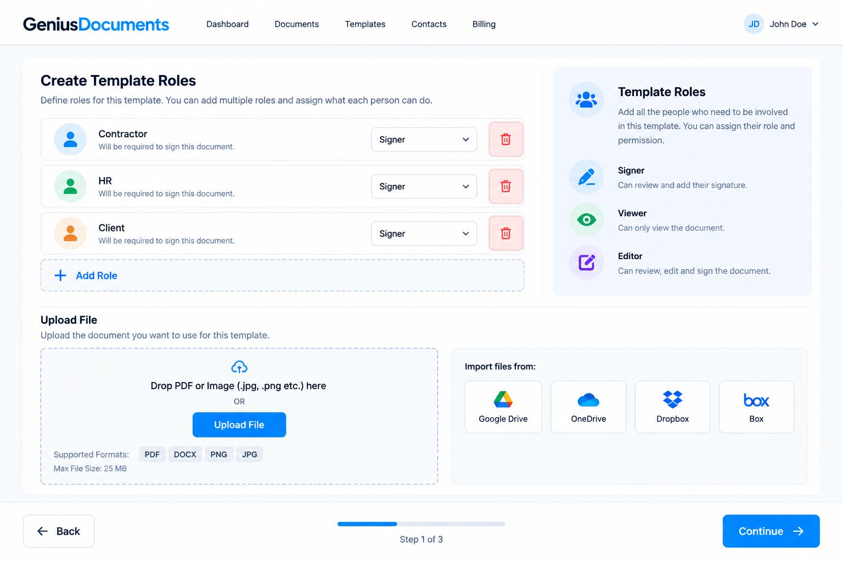This screenshot has height=562, width=843.
Task: Click the 'John Doe' user name
Action: pyautogui.click(x=788, y=24)
